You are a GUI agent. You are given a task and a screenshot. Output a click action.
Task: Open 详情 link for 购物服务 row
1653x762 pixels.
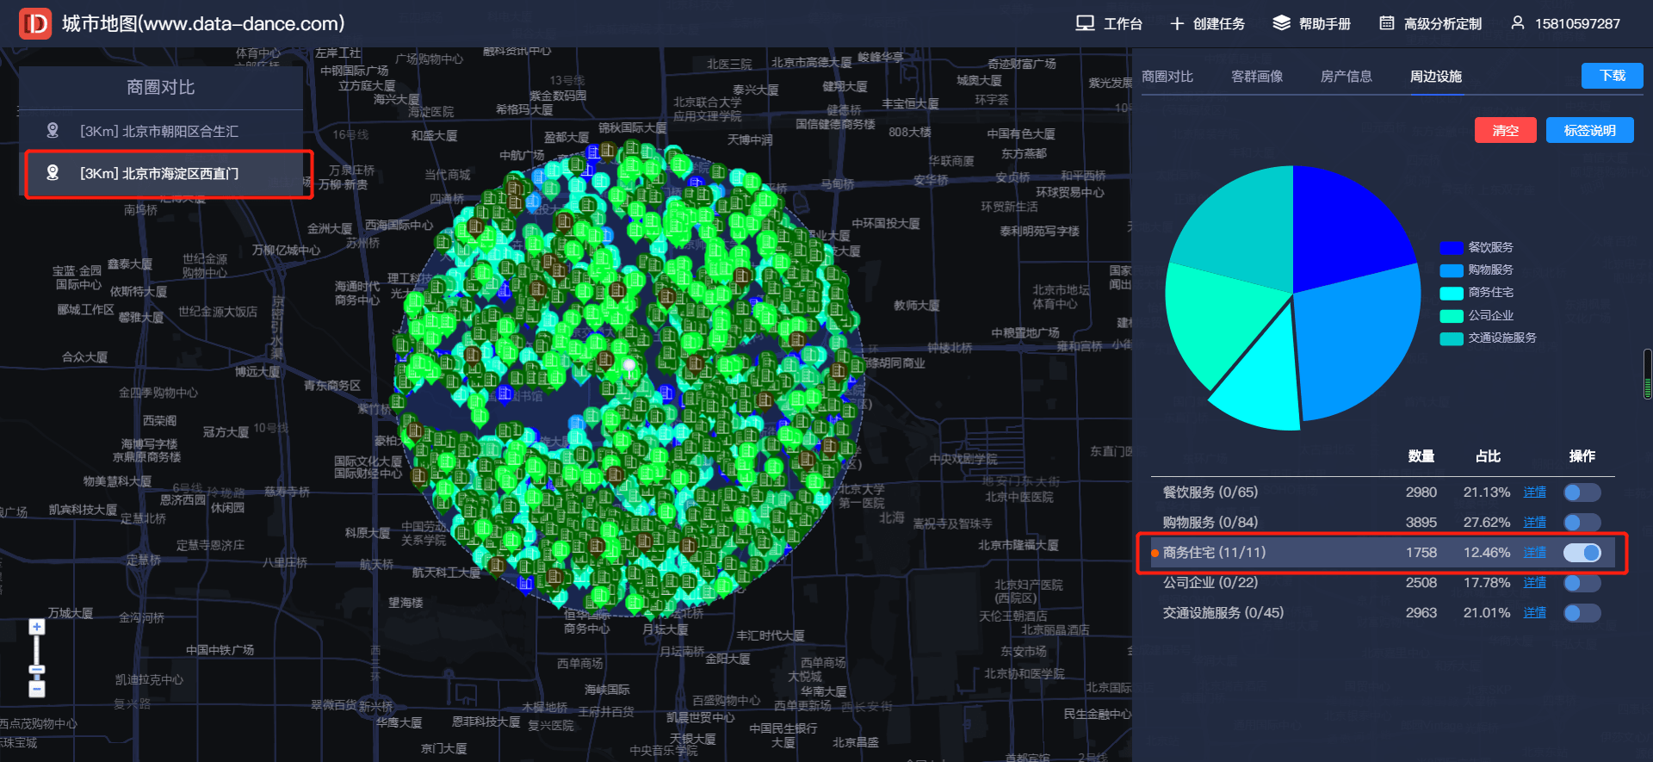1534,523
